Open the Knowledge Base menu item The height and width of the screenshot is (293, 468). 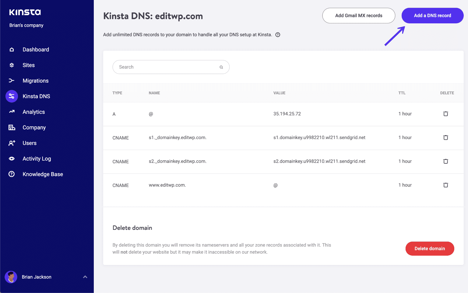coord(43,174)
